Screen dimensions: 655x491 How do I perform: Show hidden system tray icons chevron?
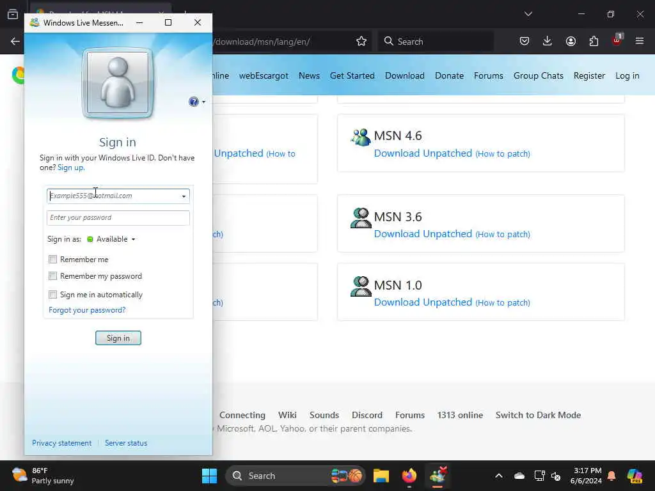[x=499, y=476]
